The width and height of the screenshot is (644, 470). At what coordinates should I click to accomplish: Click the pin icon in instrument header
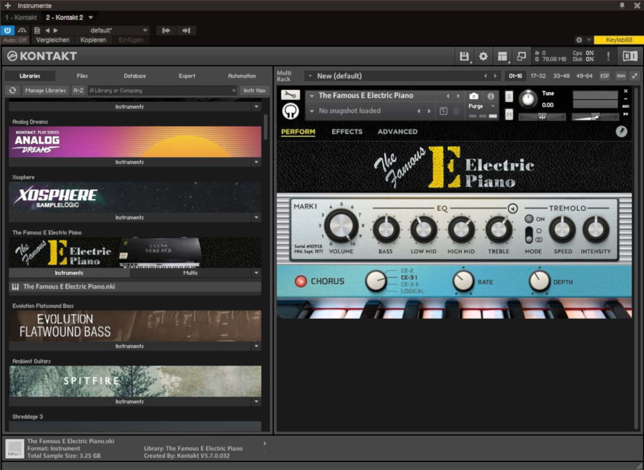coord(621,131)
